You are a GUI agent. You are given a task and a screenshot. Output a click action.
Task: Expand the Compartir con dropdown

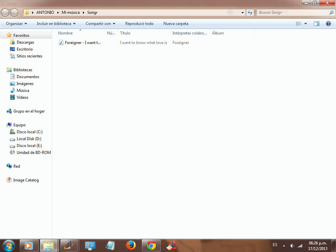pyautogui.click(x=100, y=24)
